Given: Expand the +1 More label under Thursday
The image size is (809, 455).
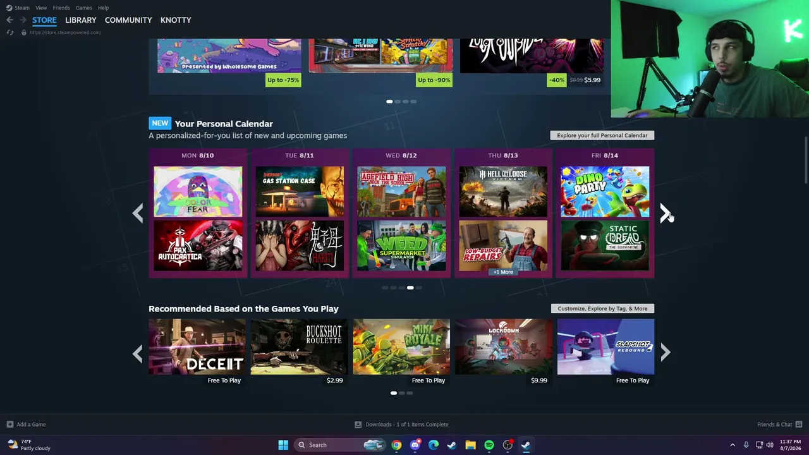Looking at the screenshot, I should click(503, 272).
